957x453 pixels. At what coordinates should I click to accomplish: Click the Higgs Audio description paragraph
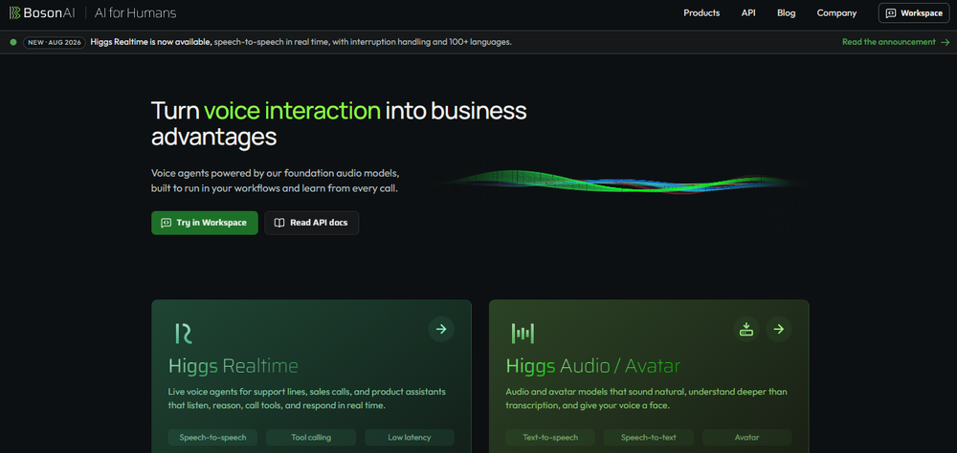pyautogui.click(x=646, y=399)
